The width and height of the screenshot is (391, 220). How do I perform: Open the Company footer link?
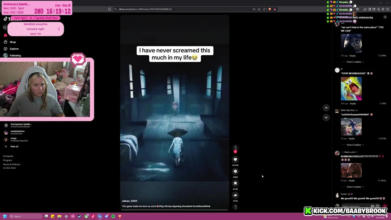click(8, 156)
